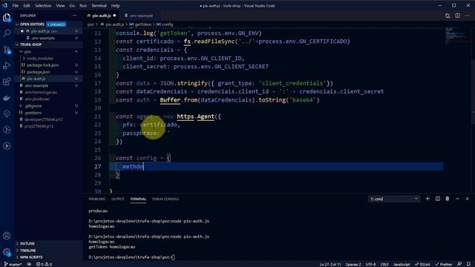Click JavaScript language mode in status bar
The height and width of the screenshot is (267, 475).
(x=402, y=264)
